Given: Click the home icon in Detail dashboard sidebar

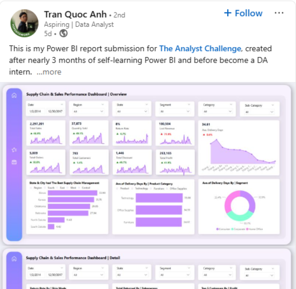Looking at the screenshot, I should tap(14, 259).
